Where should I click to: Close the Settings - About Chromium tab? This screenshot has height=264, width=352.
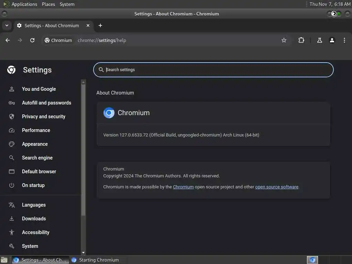point(88,25)
